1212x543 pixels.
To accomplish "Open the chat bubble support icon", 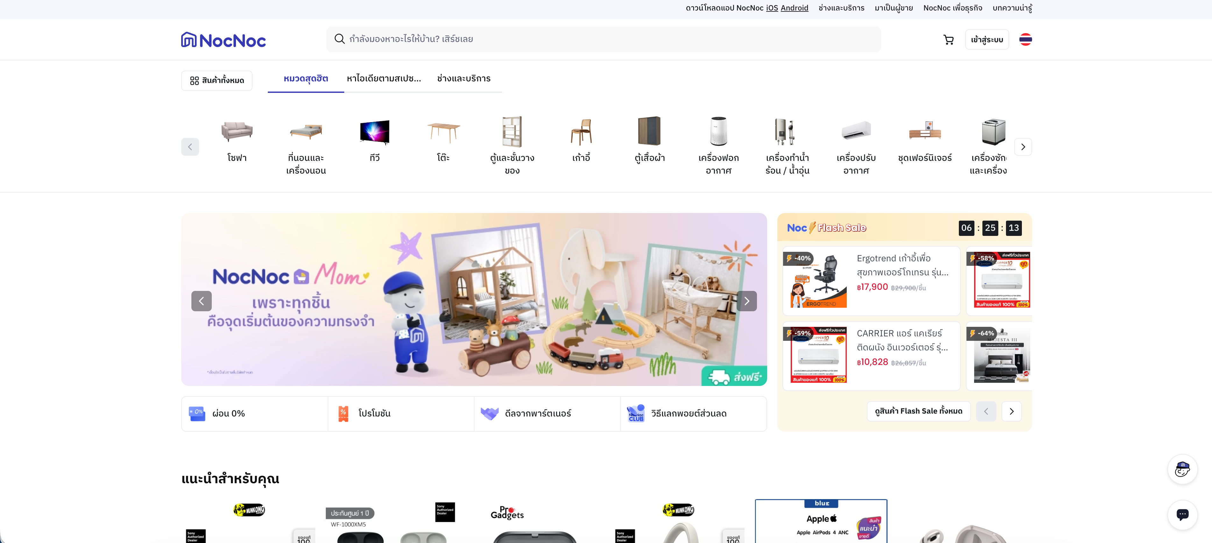I will [x=1182, y=514].
